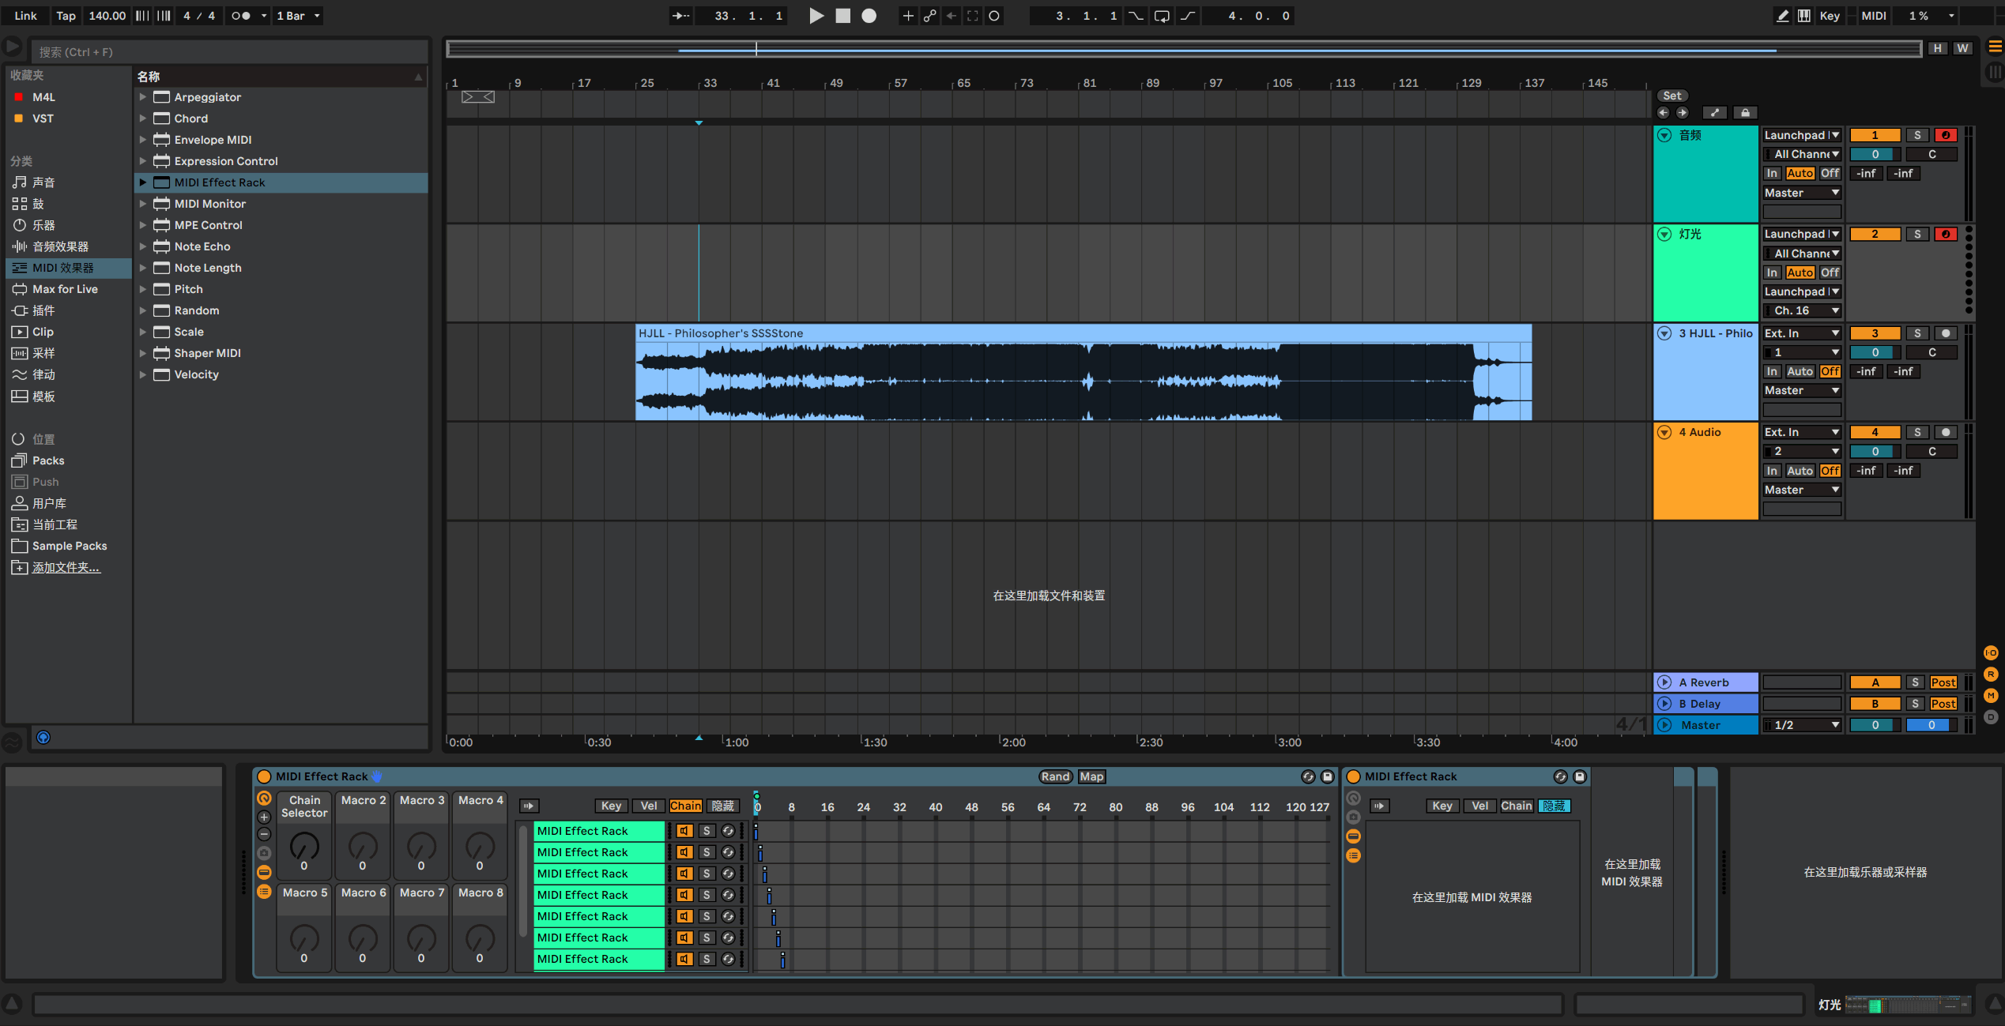The height and width of the screenshot is (1026, 2005).
Task: Click the Tap tempo button
Action: [x=66, y=16]
